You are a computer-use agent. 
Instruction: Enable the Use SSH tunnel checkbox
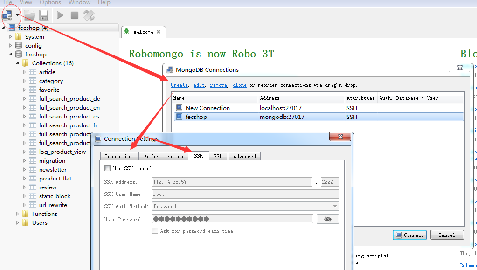click(x=107, y=168)
